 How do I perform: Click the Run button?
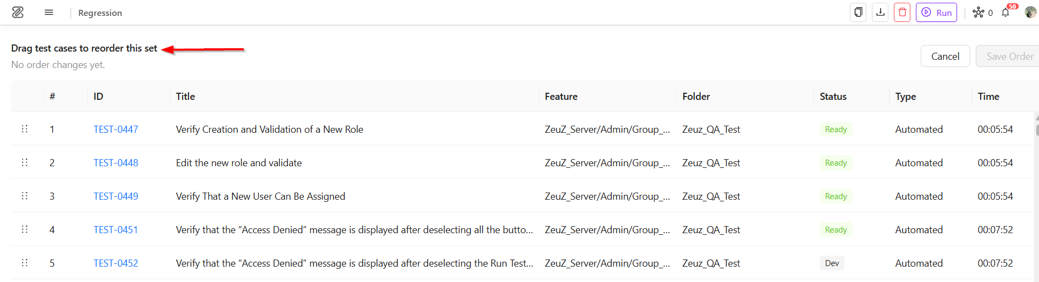936,12
